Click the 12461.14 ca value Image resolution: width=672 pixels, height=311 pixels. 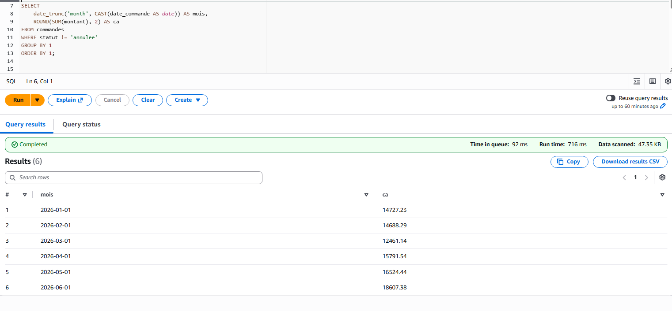tap(395, 241)
